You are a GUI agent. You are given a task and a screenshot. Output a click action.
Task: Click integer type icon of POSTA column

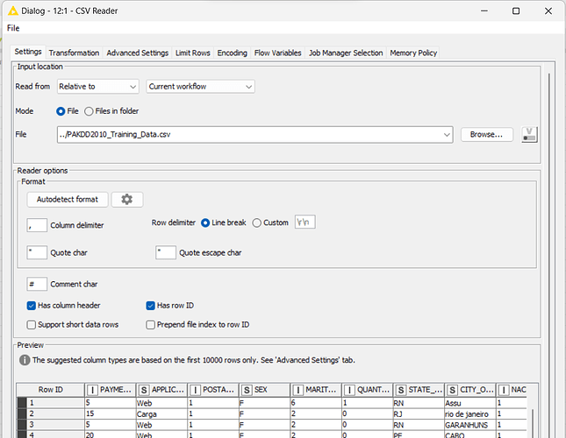(196, 390)
